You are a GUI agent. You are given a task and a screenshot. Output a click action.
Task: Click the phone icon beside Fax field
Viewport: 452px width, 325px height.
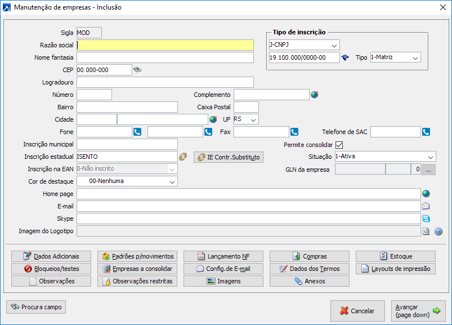tap(294, 132)
